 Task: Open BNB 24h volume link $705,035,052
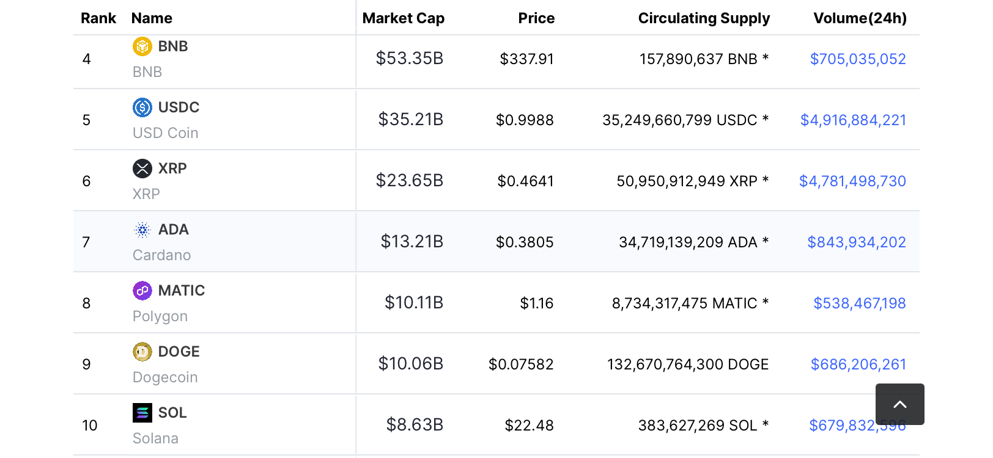858,59
